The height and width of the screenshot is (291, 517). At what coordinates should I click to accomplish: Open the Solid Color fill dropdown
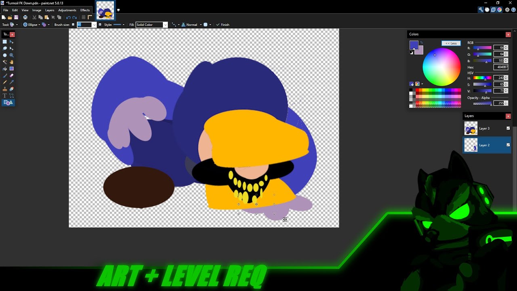coord(151,25)
